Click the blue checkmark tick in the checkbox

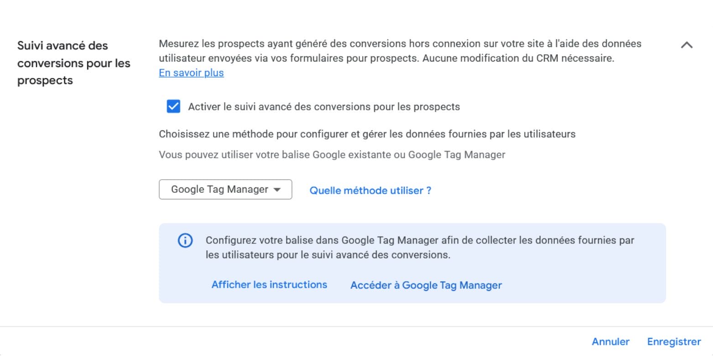pyautogui.click(x=173, y=107)
